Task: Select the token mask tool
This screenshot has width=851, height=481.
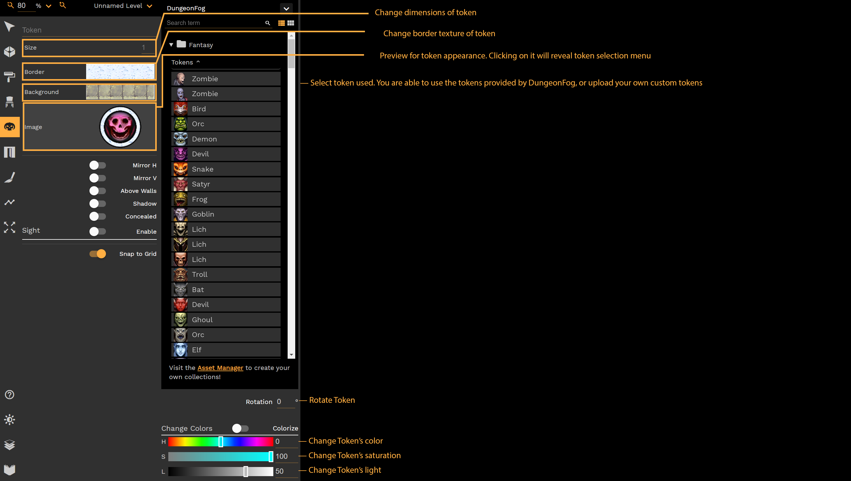Action: (x=9, y=127)
